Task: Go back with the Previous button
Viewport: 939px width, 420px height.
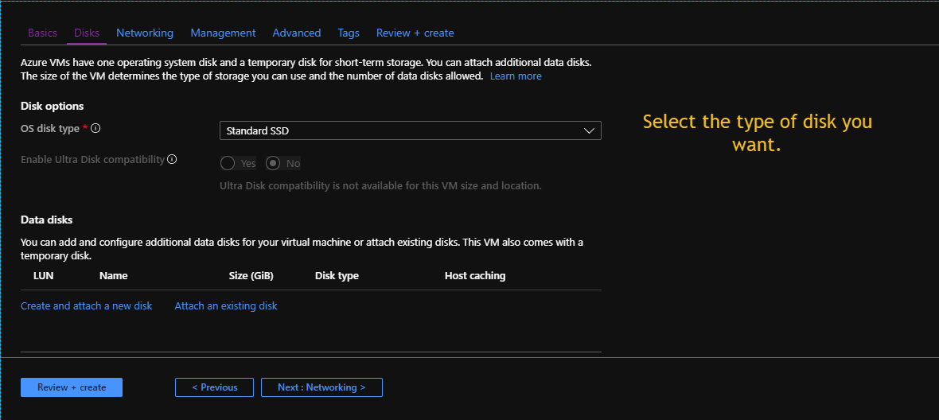Action: 214,387
